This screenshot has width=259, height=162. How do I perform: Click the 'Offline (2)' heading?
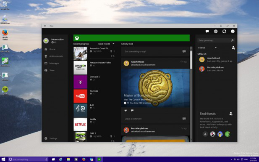[x=202, y=54]
